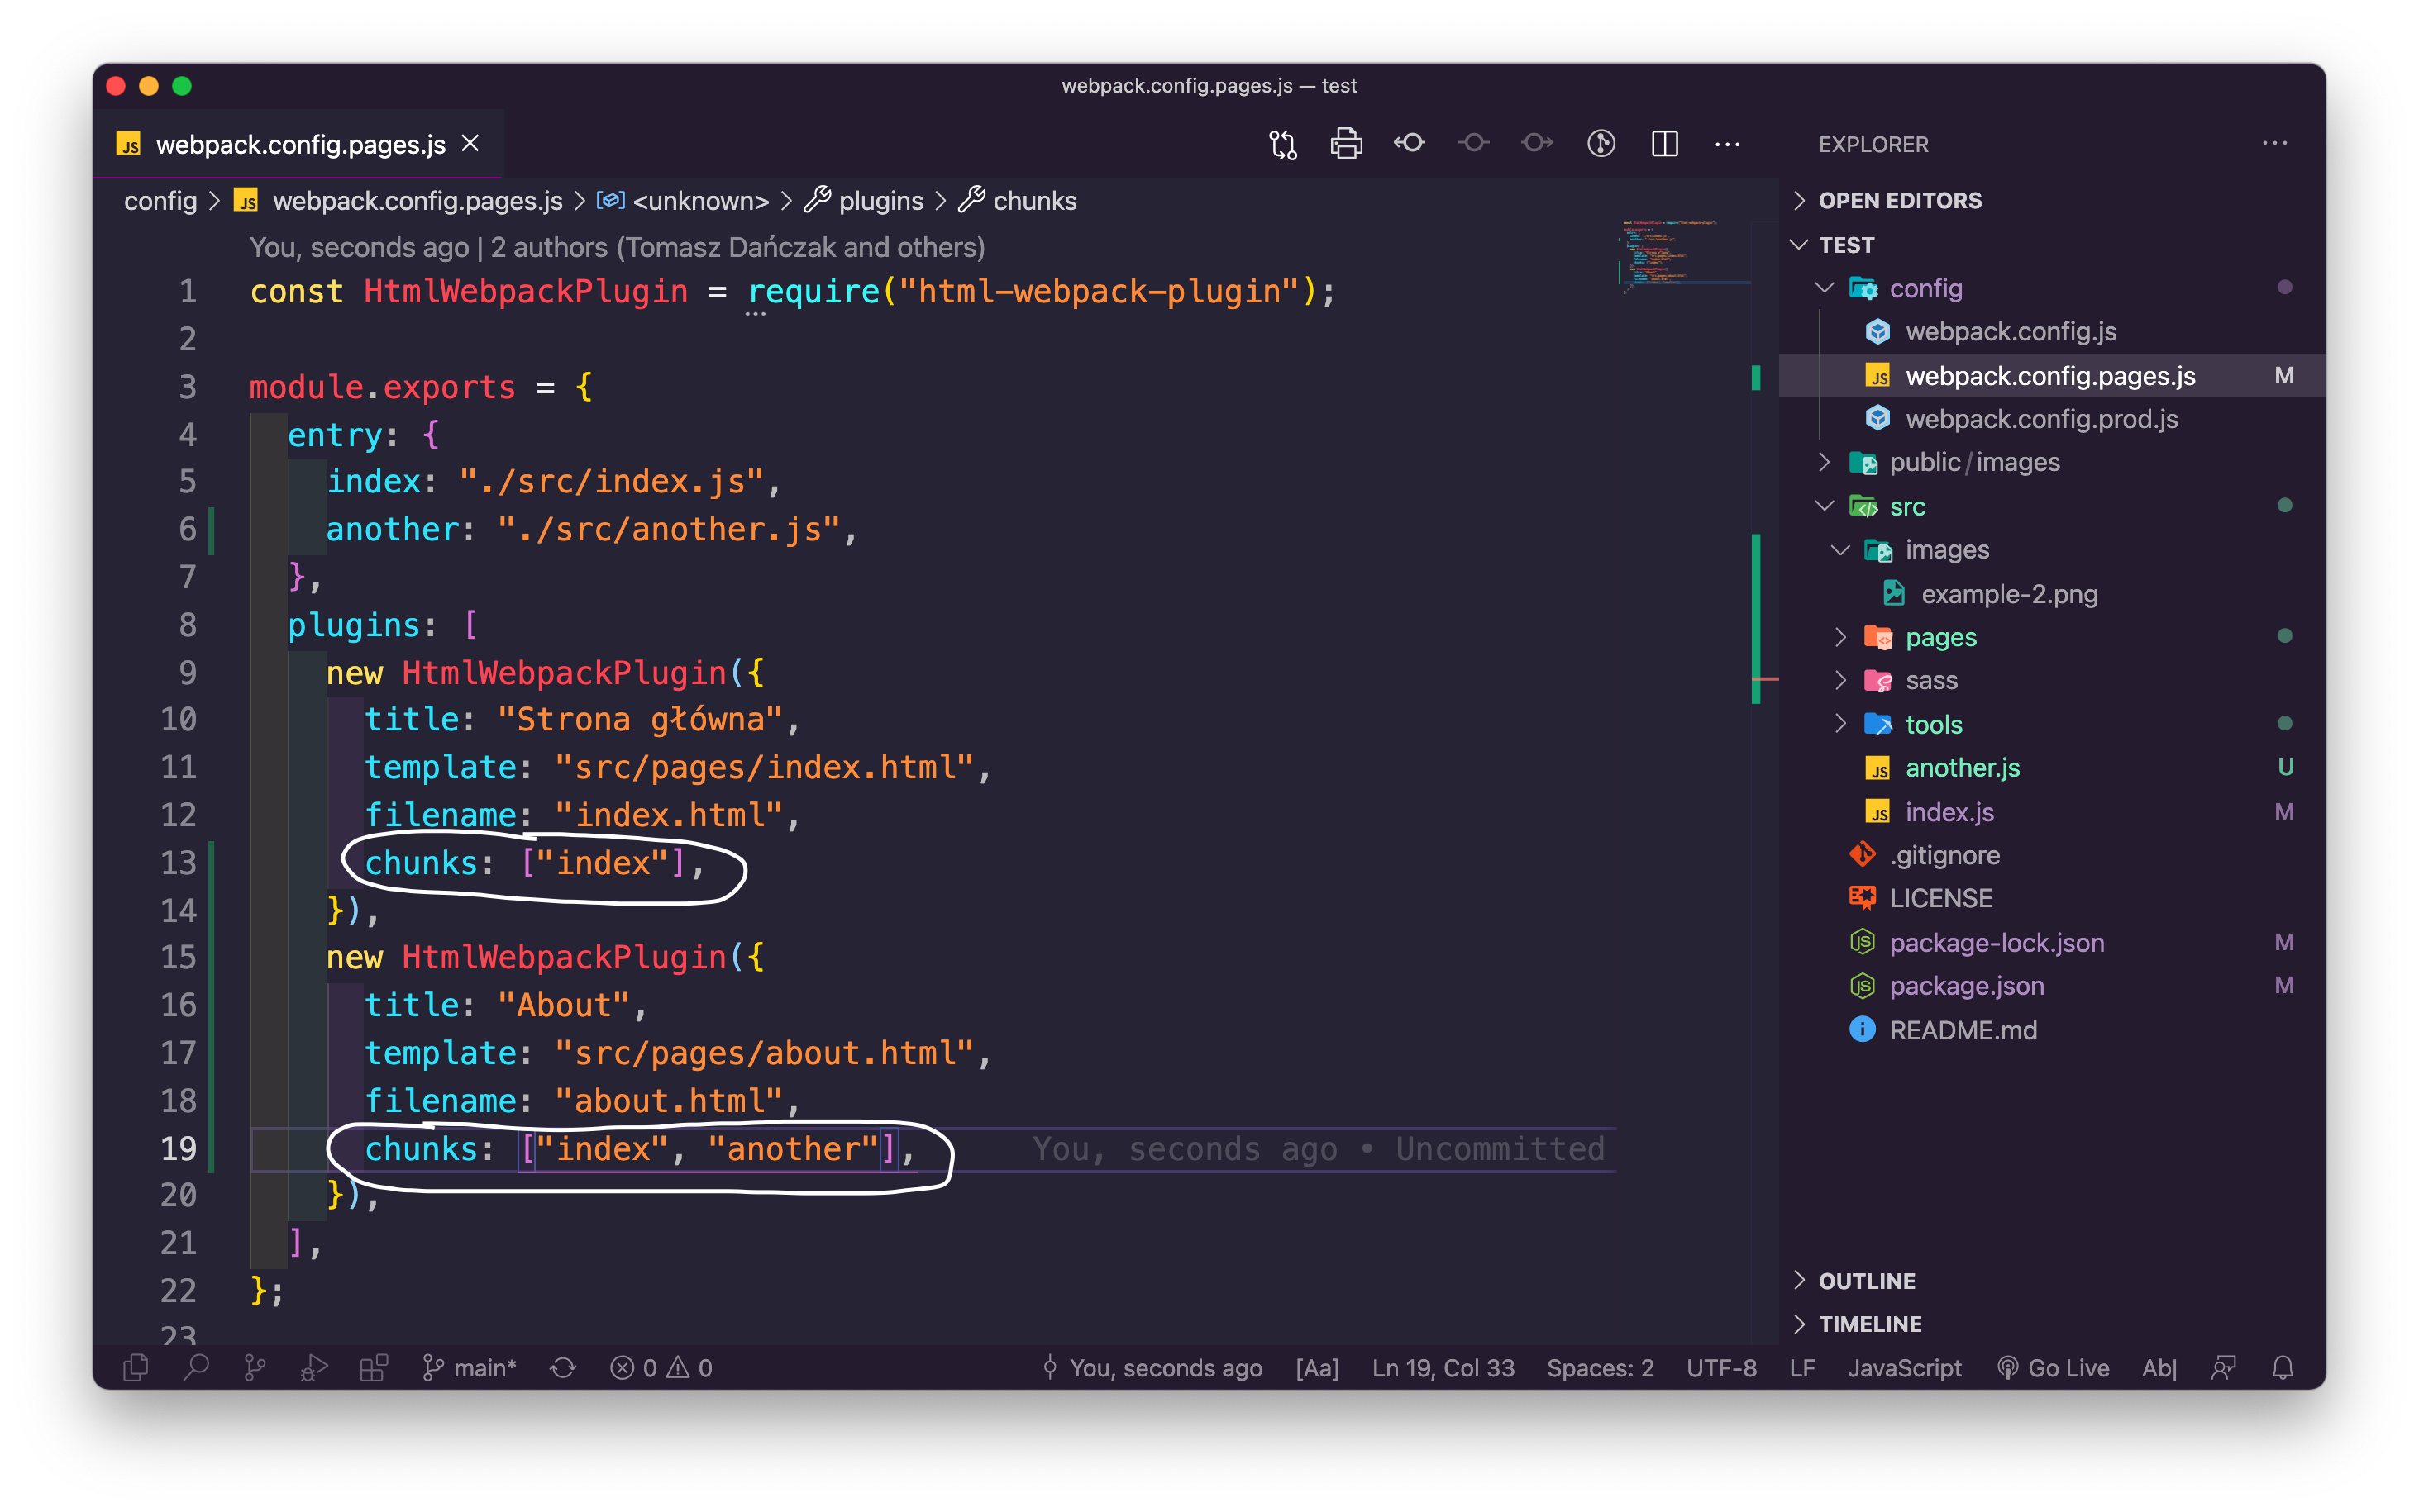The width and height of the screenshot is (2419, 1512).
Task: Synchronize changes with the sync icon
Action: 563,1367
